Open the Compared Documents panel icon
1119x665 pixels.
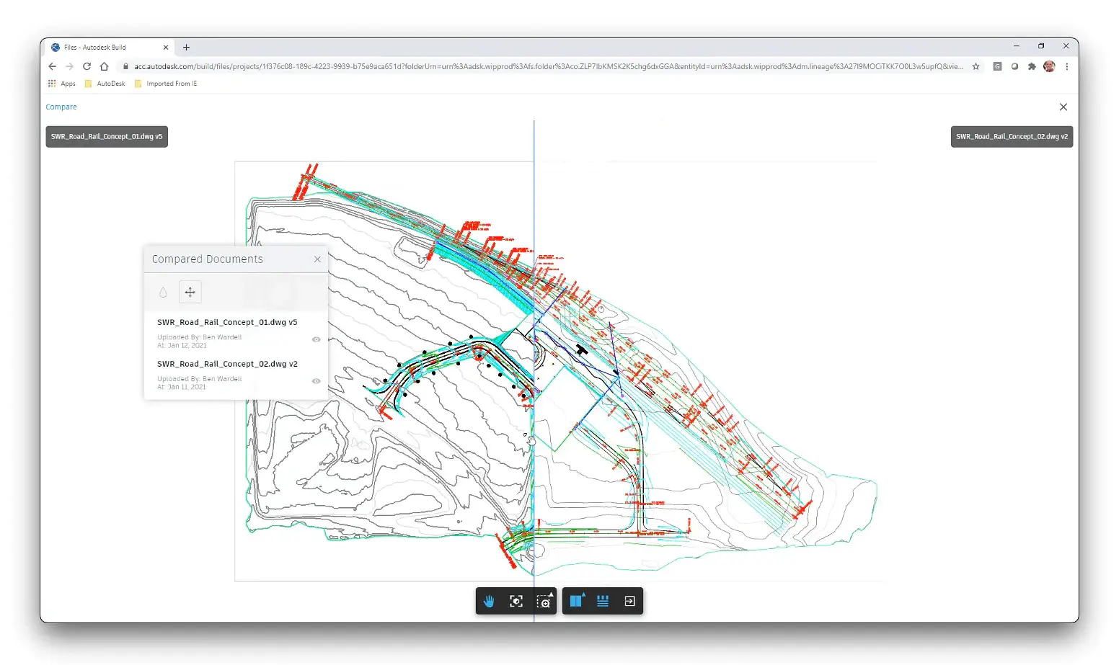coord(603,602)
